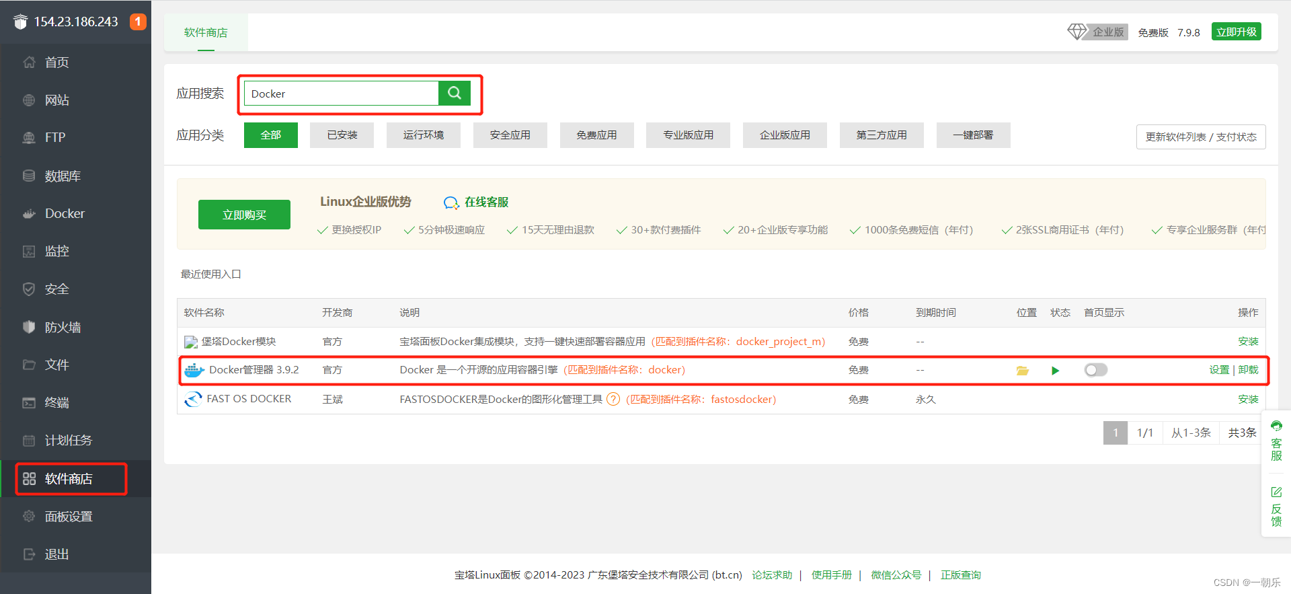
Task: Install 堡塔Docker模块
Action: pyautogui.click(x=1249, y=342)
